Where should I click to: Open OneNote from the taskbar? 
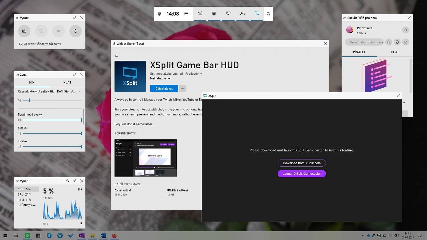82,235
